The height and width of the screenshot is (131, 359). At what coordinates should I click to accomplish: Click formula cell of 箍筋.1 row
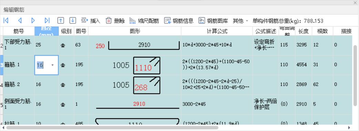point(217,65)
